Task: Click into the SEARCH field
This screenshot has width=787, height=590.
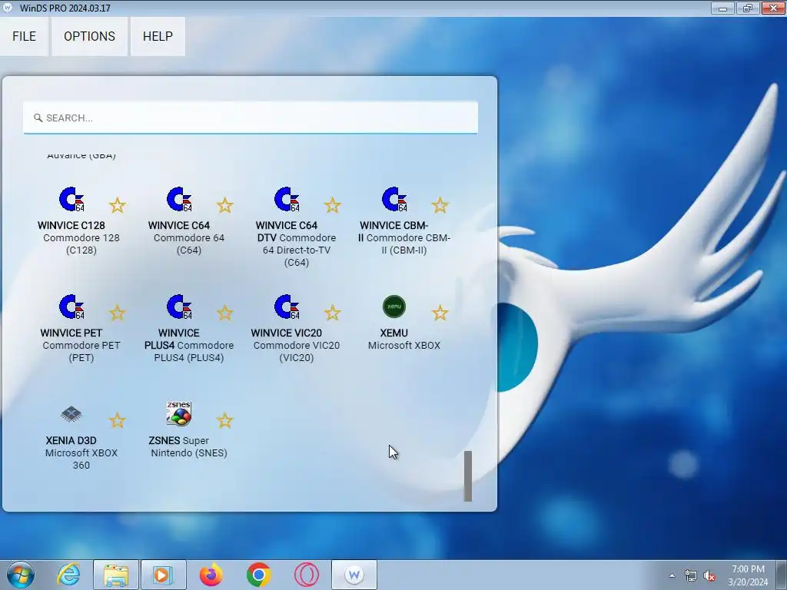Action: click(x=251, y=118)
